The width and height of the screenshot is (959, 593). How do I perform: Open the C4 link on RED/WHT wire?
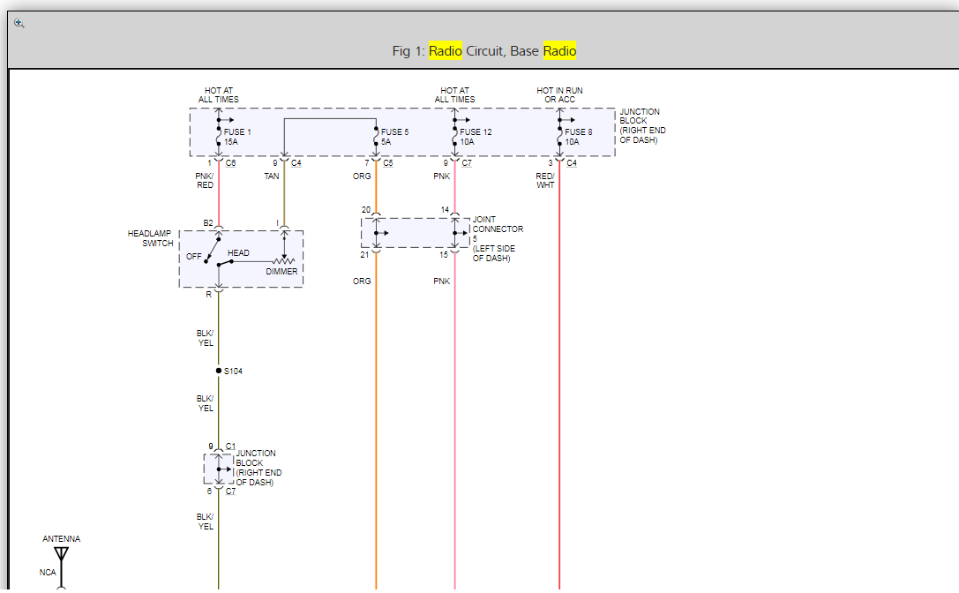(572, 163)
